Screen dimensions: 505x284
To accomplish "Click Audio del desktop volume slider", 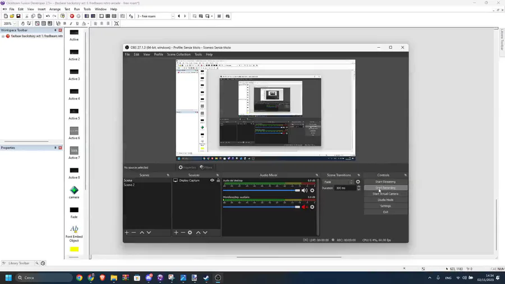I will pos(261,190).
